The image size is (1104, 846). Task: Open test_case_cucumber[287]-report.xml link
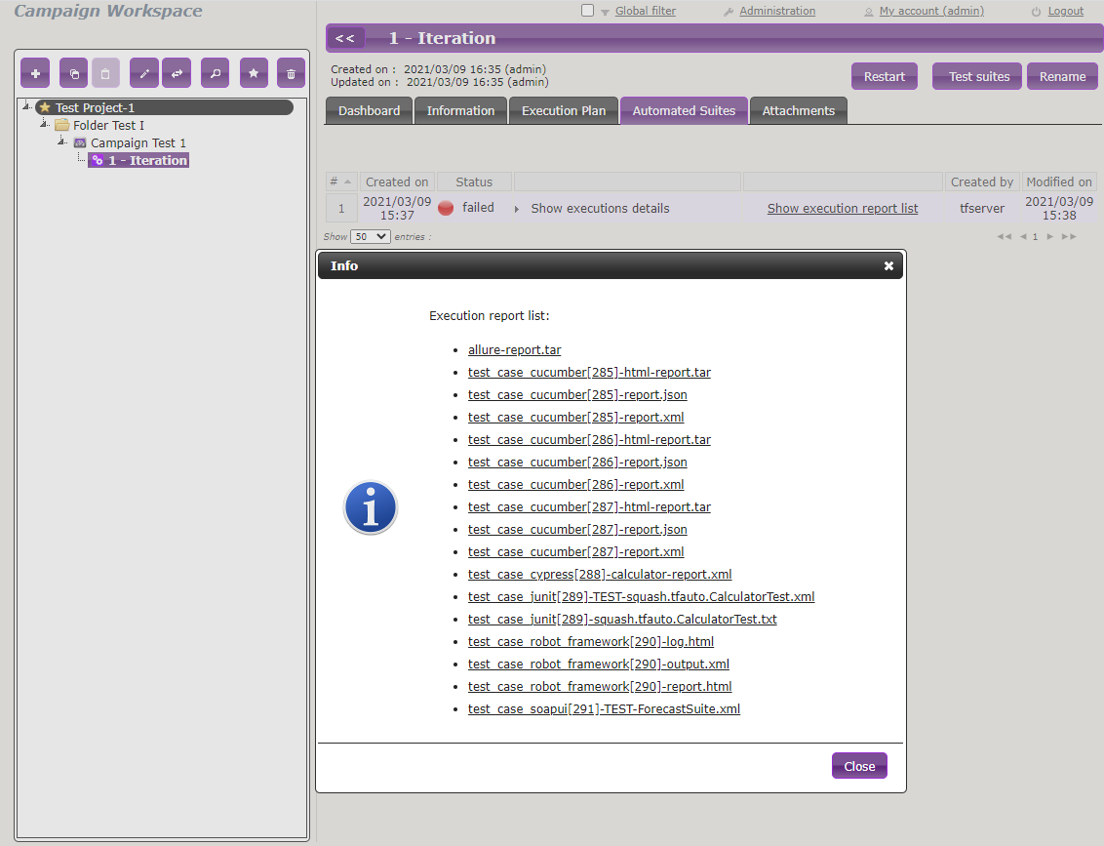[576, 552]
